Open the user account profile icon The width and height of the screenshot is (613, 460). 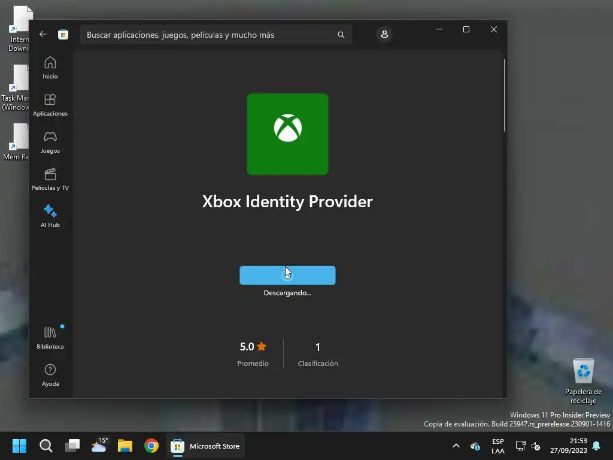click(384, 34)
